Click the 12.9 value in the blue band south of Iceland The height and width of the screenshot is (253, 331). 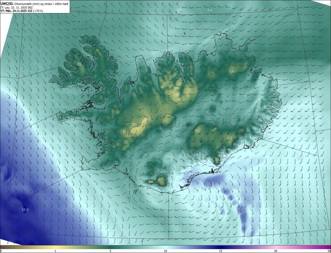click(240, 210)
